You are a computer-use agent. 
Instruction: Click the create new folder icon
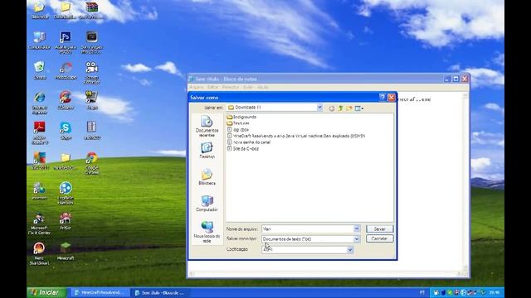tap(349, 108)
